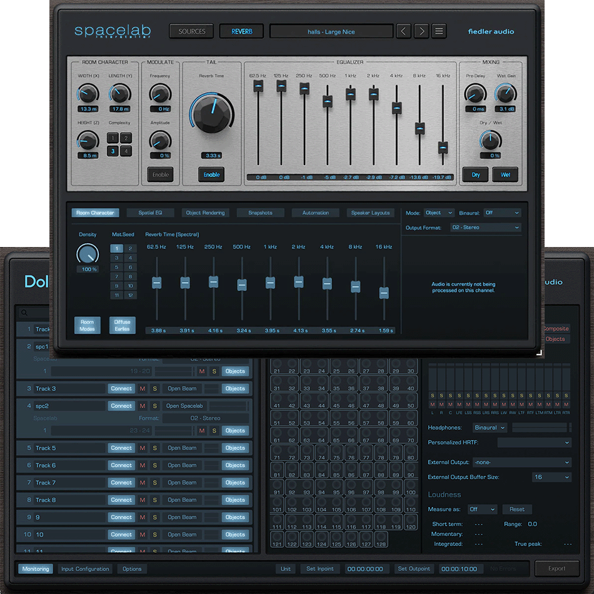Open the Binaural dropdown set to Off

click(x=502, y=213)
